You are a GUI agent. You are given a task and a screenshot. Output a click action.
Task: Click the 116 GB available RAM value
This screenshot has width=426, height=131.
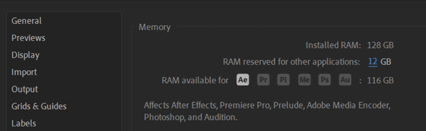[380, 80]
